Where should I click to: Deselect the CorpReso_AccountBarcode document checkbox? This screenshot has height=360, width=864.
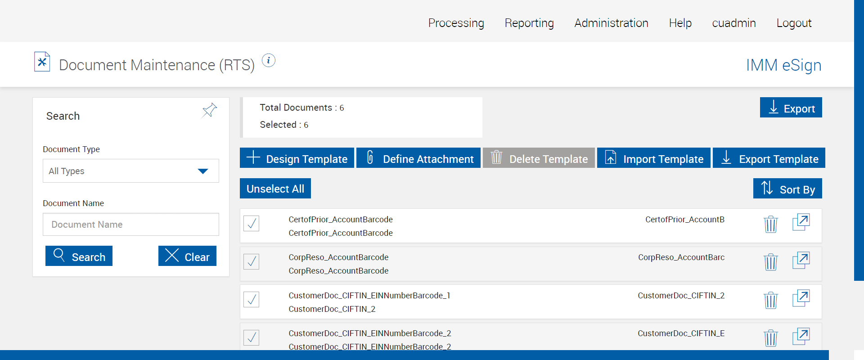(x=252, y=261)
